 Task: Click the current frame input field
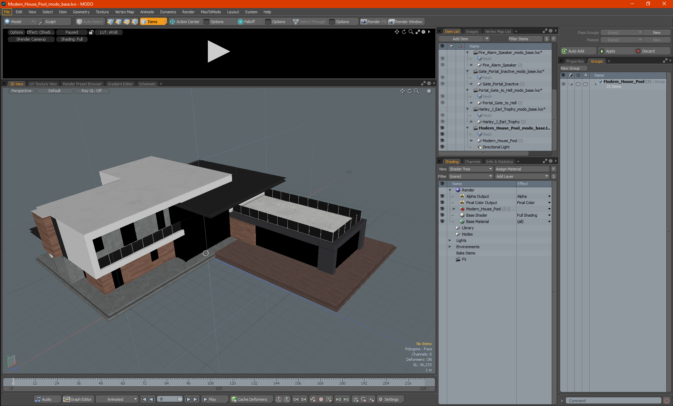click(168, 399)
